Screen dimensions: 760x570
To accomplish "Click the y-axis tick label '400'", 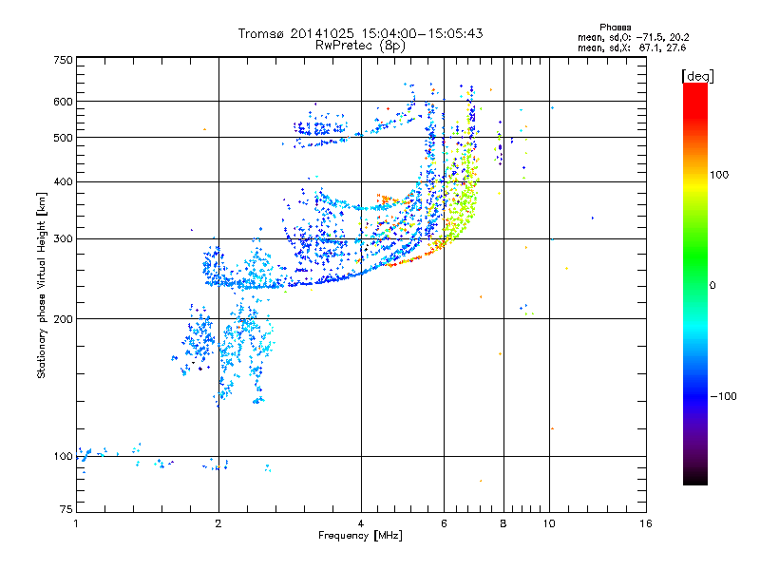I will [x=63, y=182].
